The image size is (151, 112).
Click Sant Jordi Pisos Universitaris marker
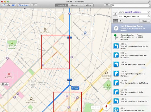coord(31,98)
